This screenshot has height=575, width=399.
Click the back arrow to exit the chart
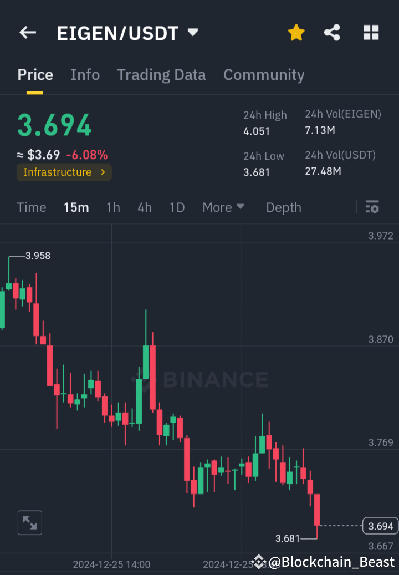(x=27, y=32)
